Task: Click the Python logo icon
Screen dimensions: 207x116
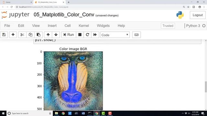Action: point(180,15)
